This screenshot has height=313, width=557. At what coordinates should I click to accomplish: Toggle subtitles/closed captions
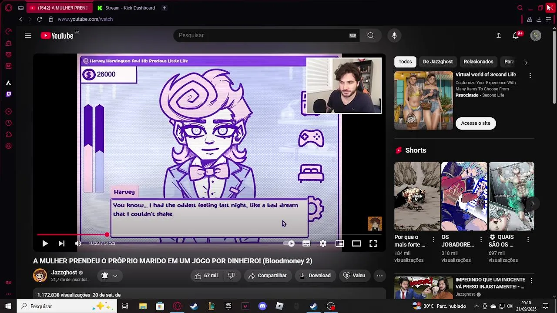306,243
